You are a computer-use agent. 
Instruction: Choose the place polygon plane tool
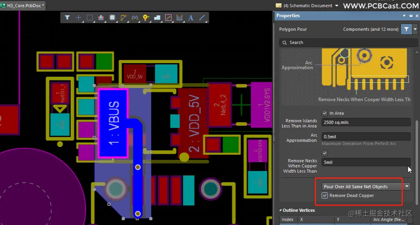[x=157, y=18]
